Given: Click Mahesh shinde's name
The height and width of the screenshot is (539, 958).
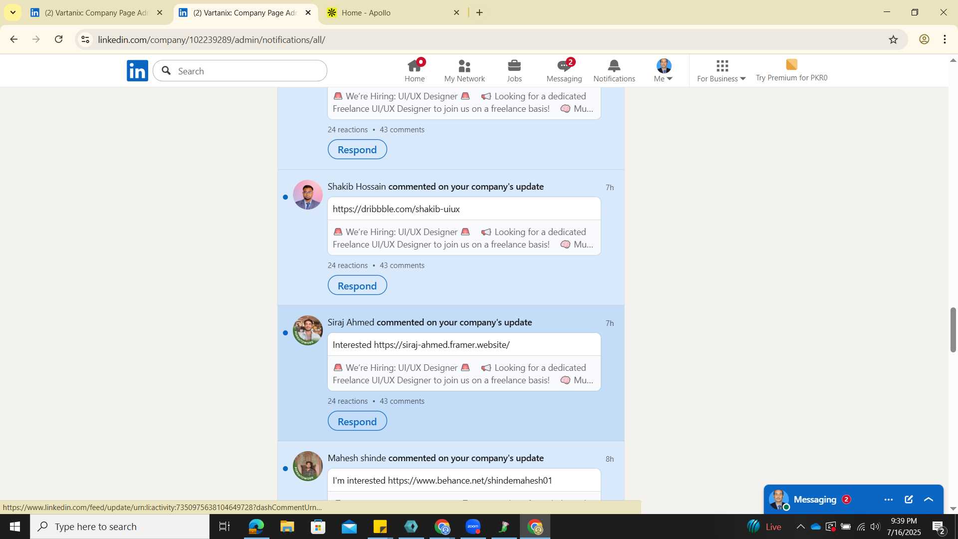Looking at the screenshot, I should tap(357, 458).
